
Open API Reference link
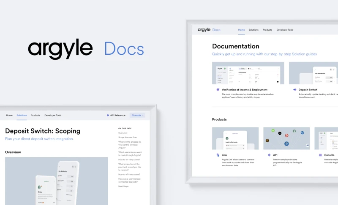click(x=118, y=115)
